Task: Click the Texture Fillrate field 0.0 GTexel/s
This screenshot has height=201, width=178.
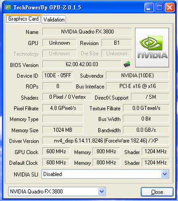Action: (x=146, y=108)
